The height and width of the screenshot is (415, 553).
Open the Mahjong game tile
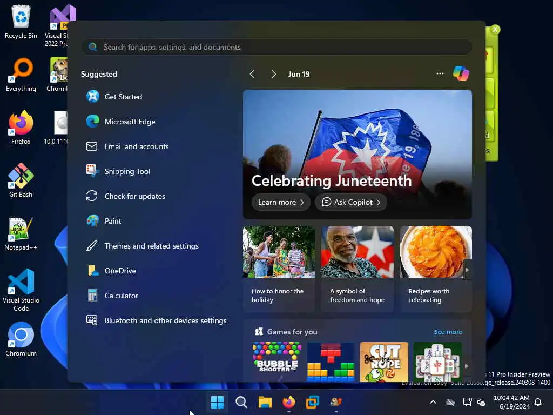coord(437,362)
